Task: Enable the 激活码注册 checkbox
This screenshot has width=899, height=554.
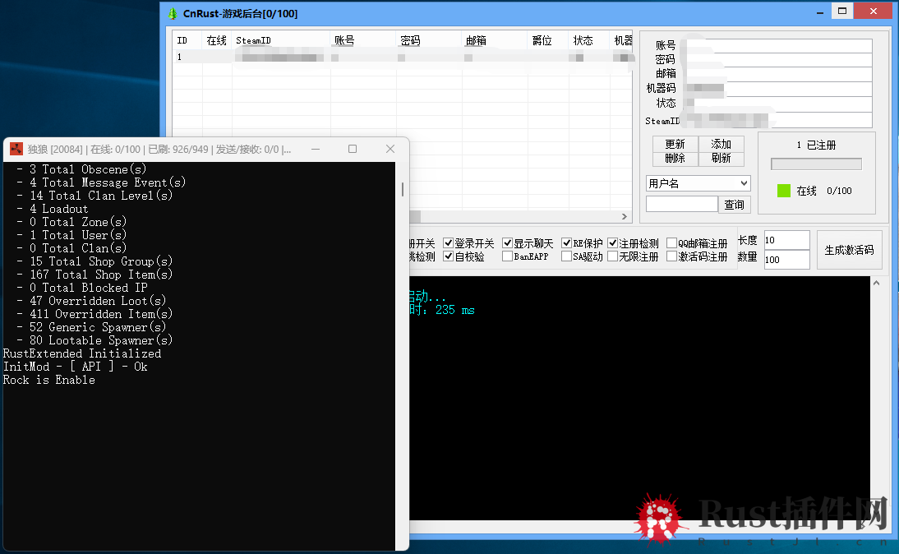Action: coord(671,256)
